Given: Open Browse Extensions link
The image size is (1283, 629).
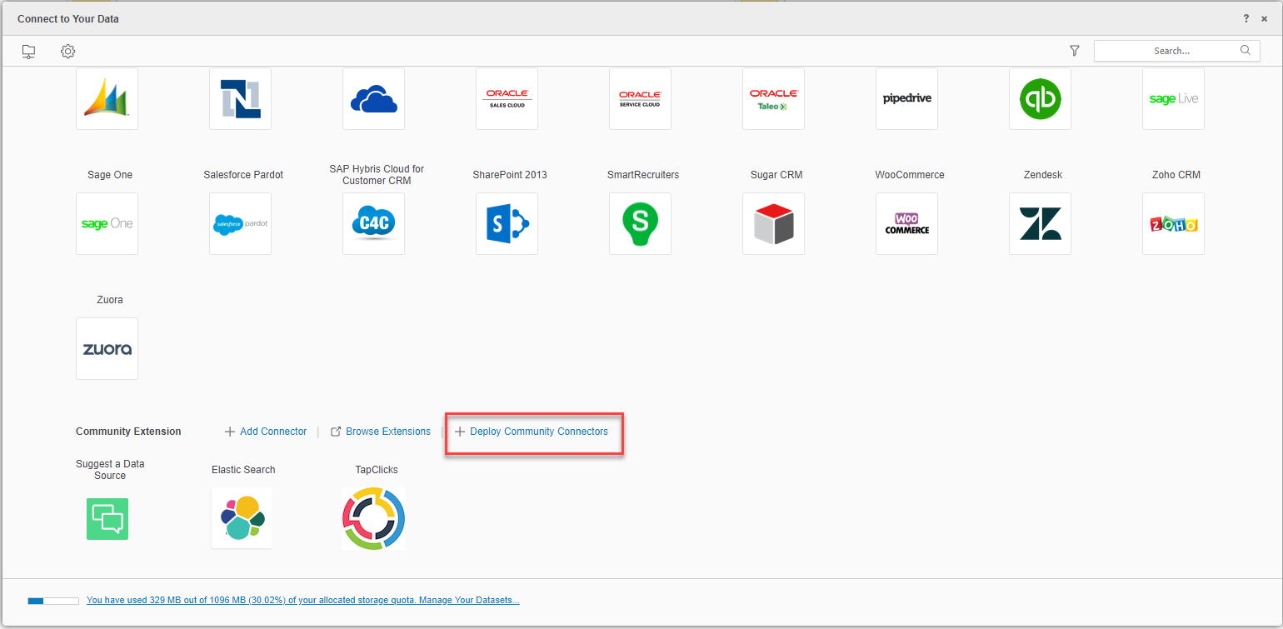Looking at the screenshot, I should (381, 432).
